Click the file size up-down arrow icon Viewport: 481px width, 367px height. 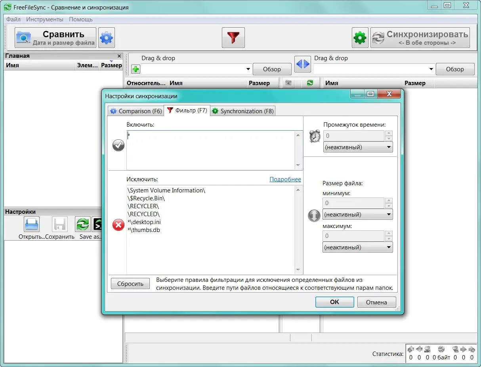click(314, 215)
